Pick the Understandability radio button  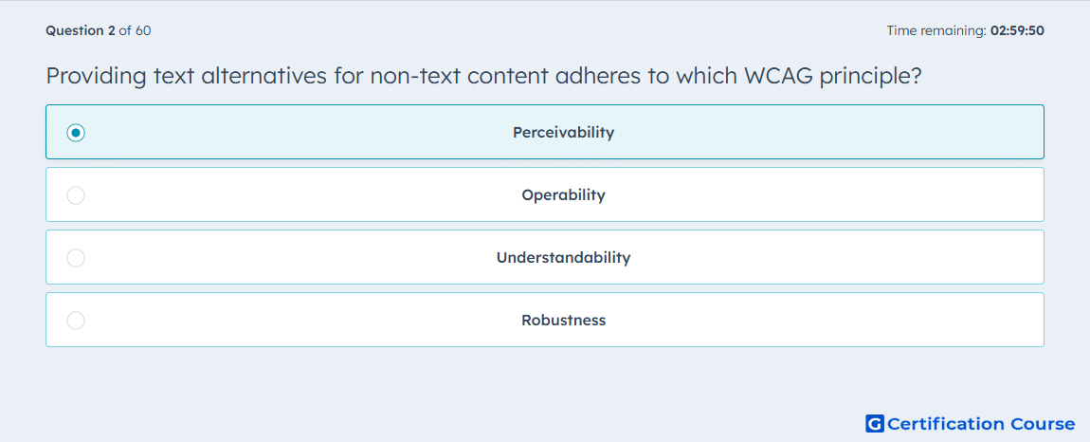pos(76,258)
